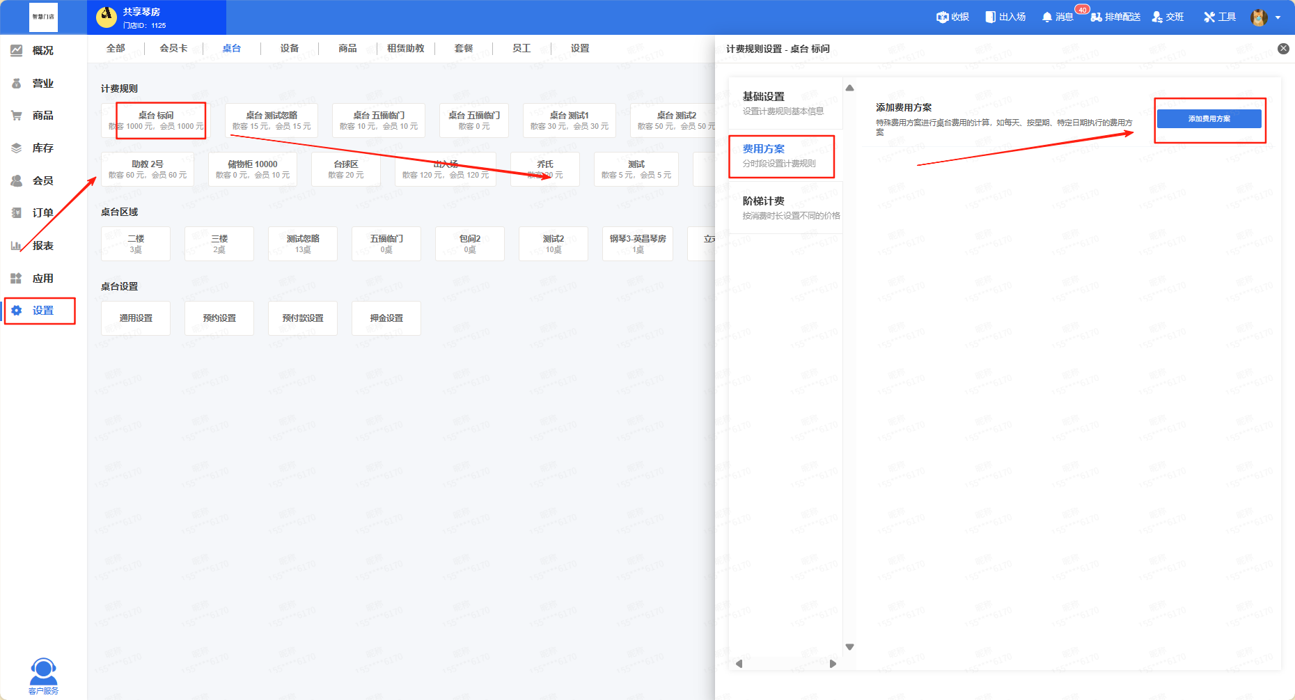Screen dimensions: 1295x700
Task: Click the 共享琴房 store logo
Action: tap(107, 17)
